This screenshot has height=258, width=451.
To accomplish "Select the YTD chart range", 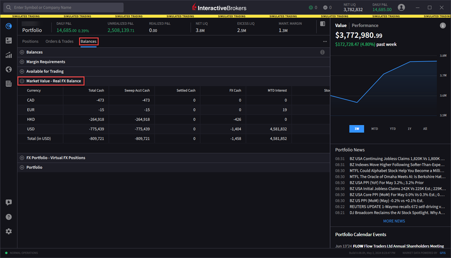I will point(393,129).
